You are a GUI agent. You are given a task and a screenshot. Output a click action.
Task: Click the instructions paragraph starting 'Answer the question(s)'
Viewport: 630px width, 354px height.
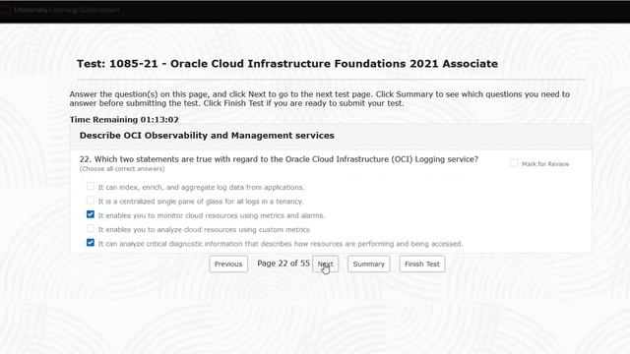319,98
